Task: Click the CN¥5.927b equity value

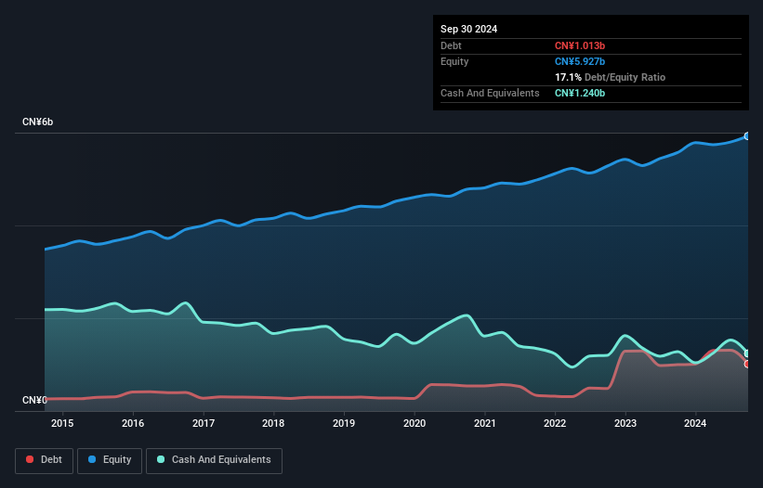Action: coord(581,61)
